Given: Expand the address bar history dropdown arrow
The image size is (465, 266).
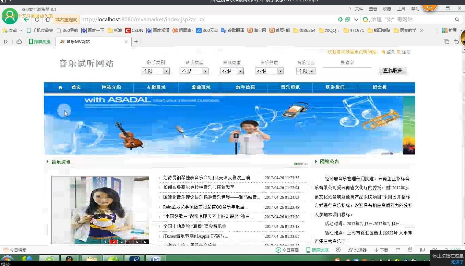Looking at the screenshot, I should 356,20.
